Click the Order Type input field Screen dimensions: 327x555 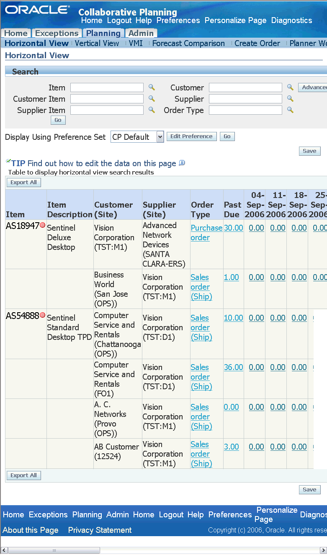click(x=245, y=110)
